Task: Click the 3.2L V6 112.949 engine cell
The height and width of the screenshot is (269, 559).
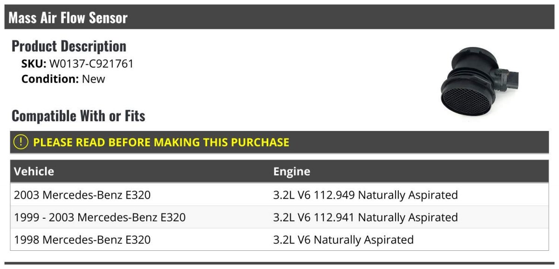Action: 365,195
